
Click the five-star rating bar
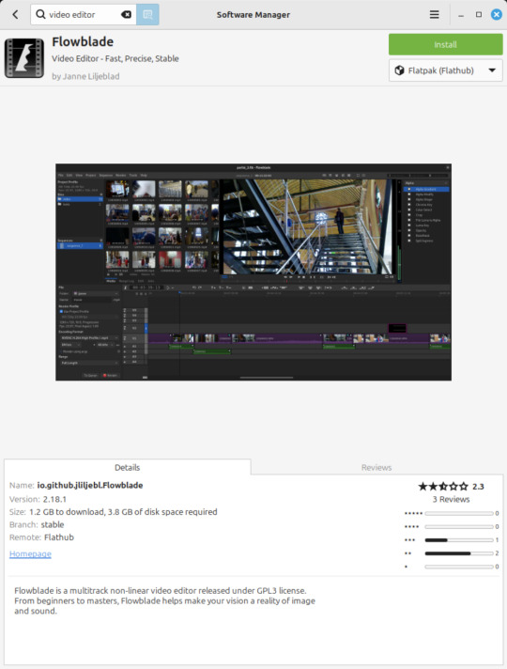coord(459,513)
